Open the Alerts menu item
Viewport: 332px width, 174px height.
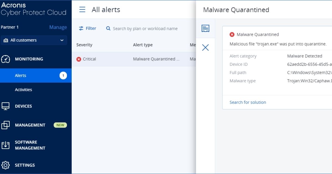coord(21,75)
